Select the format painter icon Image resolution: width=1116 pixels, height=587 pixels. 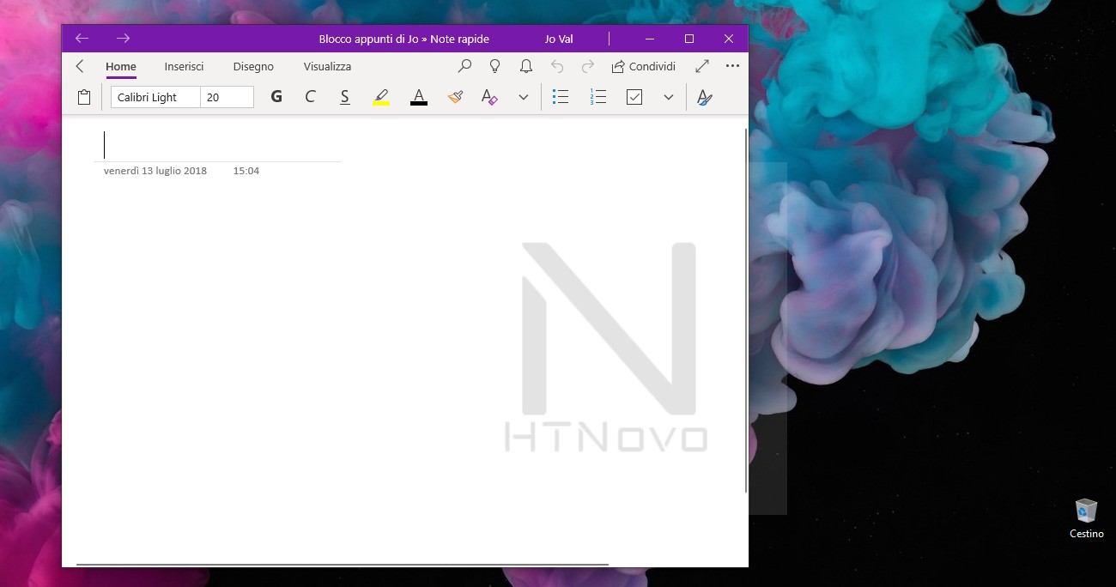click(454, 96)
